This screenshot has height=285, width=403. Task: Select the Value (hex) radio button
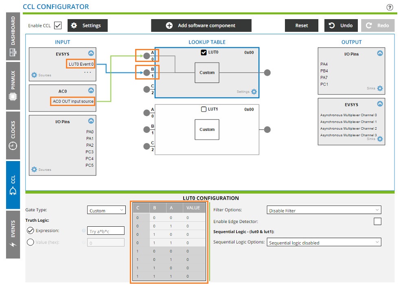pos(31,242)
